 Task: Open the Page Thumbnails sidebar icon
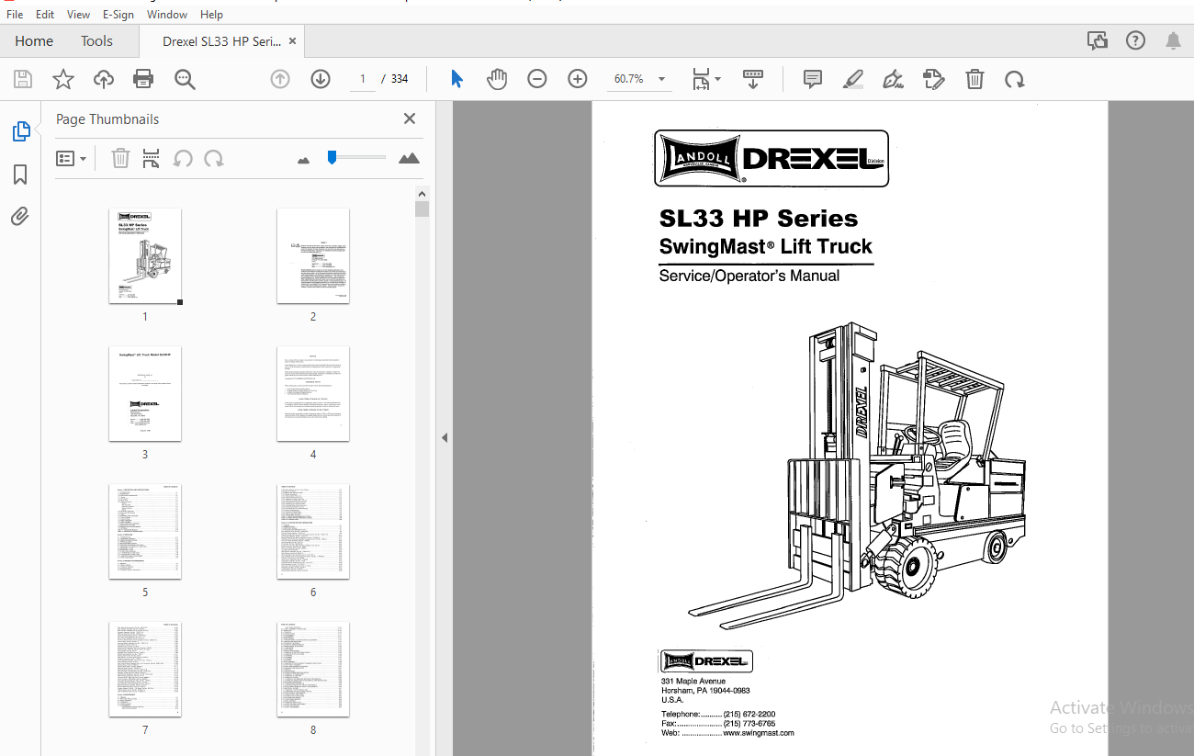point(21,131)
